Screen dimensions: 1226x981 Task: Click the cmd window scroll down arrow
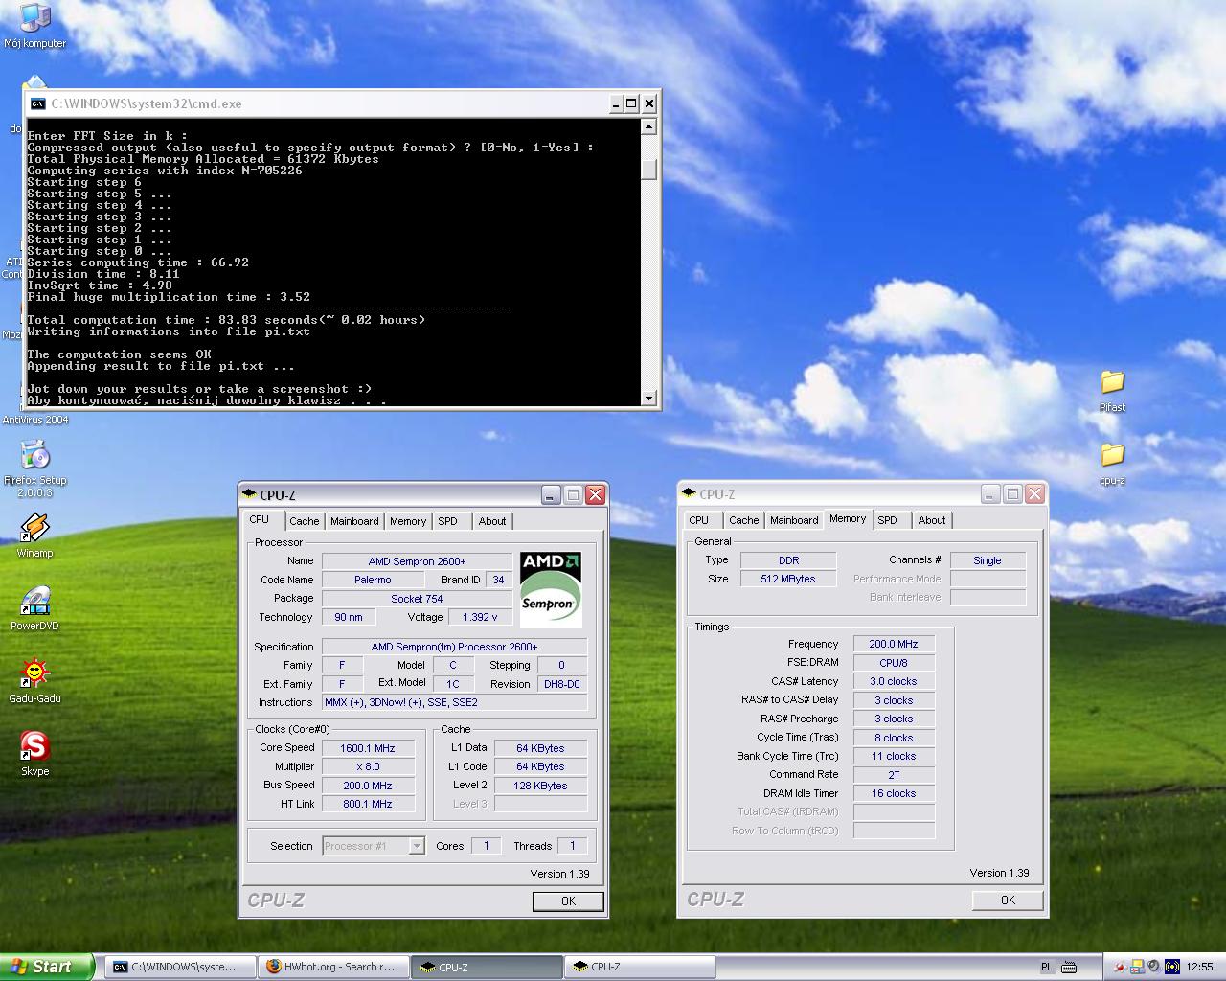(x=648, y=398)
